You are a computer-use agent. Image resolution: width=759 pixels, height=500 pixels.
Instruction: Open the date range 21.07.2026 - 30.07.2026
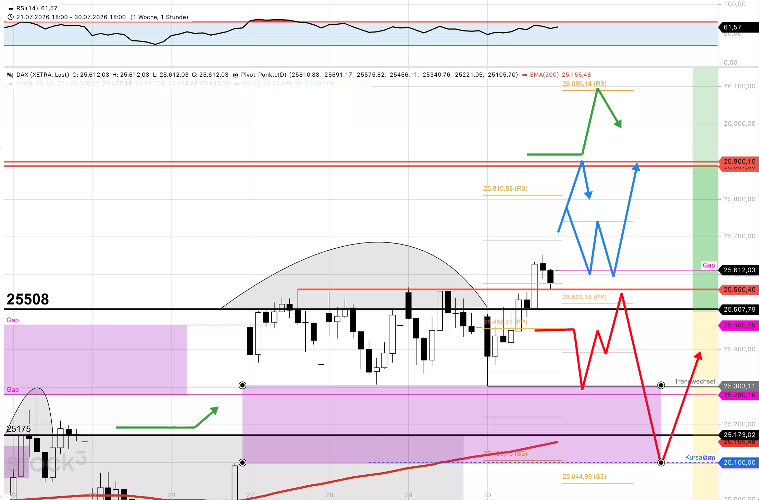(71, 17)
